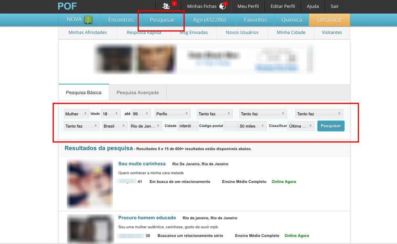This screenshot has height=244, width=397.
Task: Open Resposta Rápida
Action: click(144, 32)
